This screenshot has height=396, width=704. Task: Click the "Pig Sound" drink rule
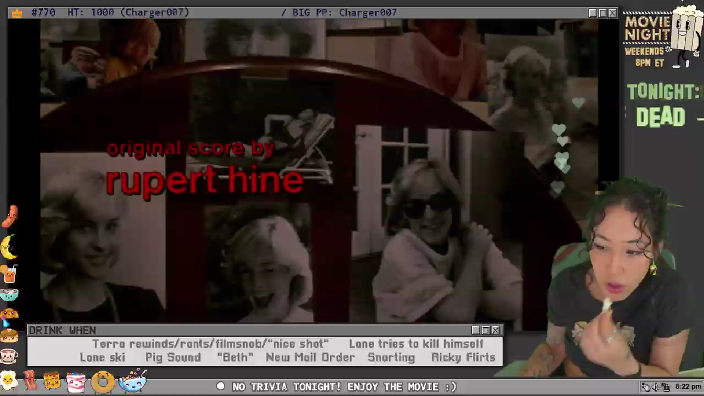click(x=173, y=357)
